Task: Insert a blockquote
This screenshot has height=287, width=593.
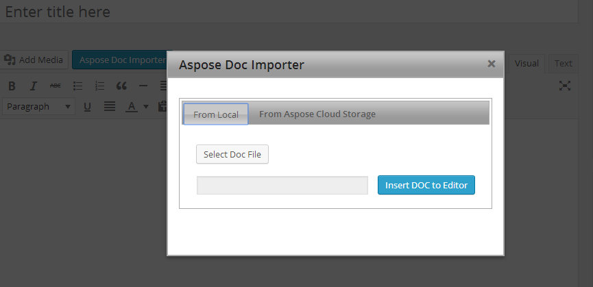Action: pyautogui.click(x=121, y=86)
